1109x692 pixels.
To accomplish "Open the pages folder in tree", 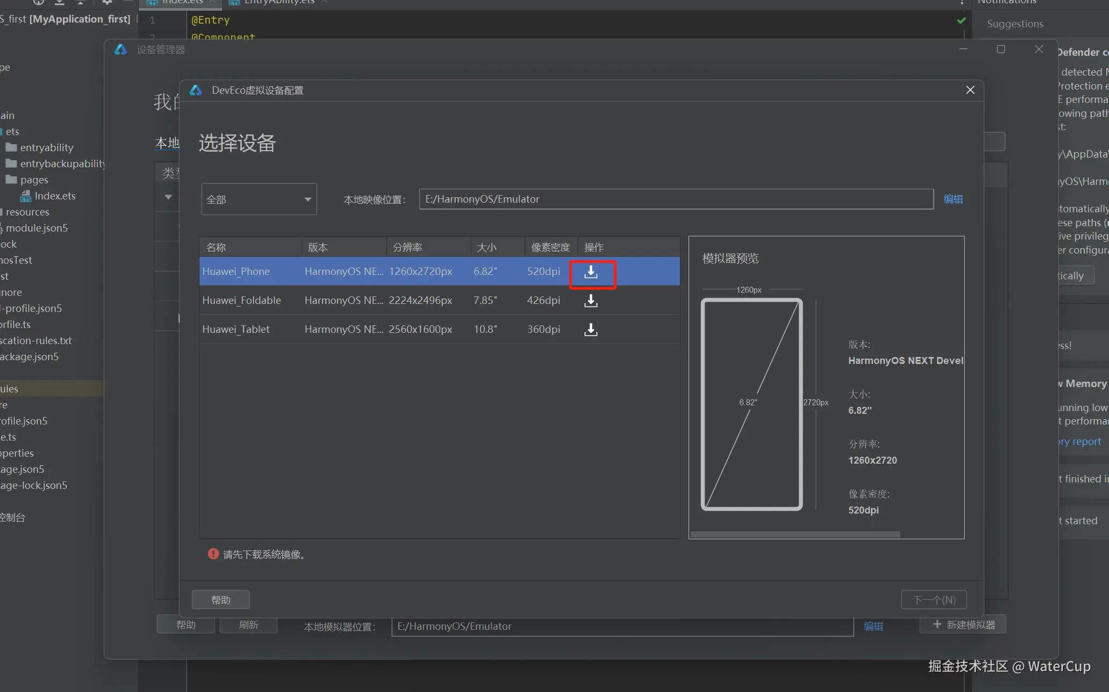I will [x=34, y=180].
